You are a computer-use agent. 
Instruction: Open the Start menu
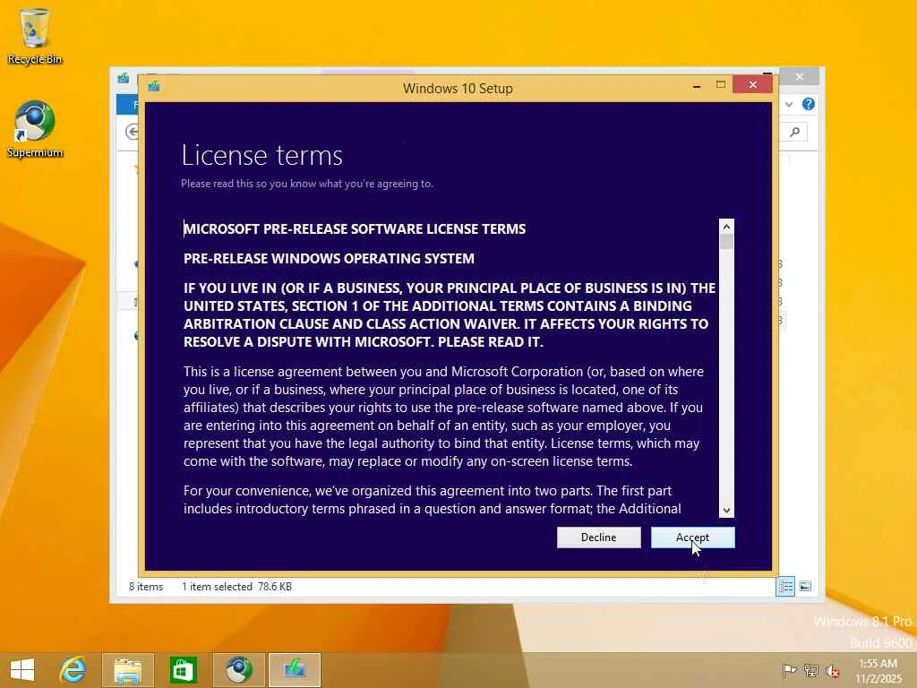tap(22, 670)
